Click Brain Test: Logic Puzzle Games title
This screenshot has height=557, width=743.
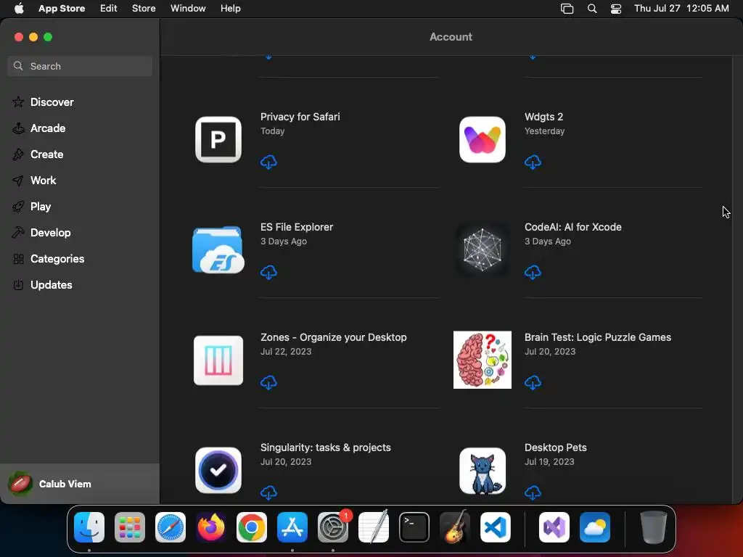(x=598, y=337)
